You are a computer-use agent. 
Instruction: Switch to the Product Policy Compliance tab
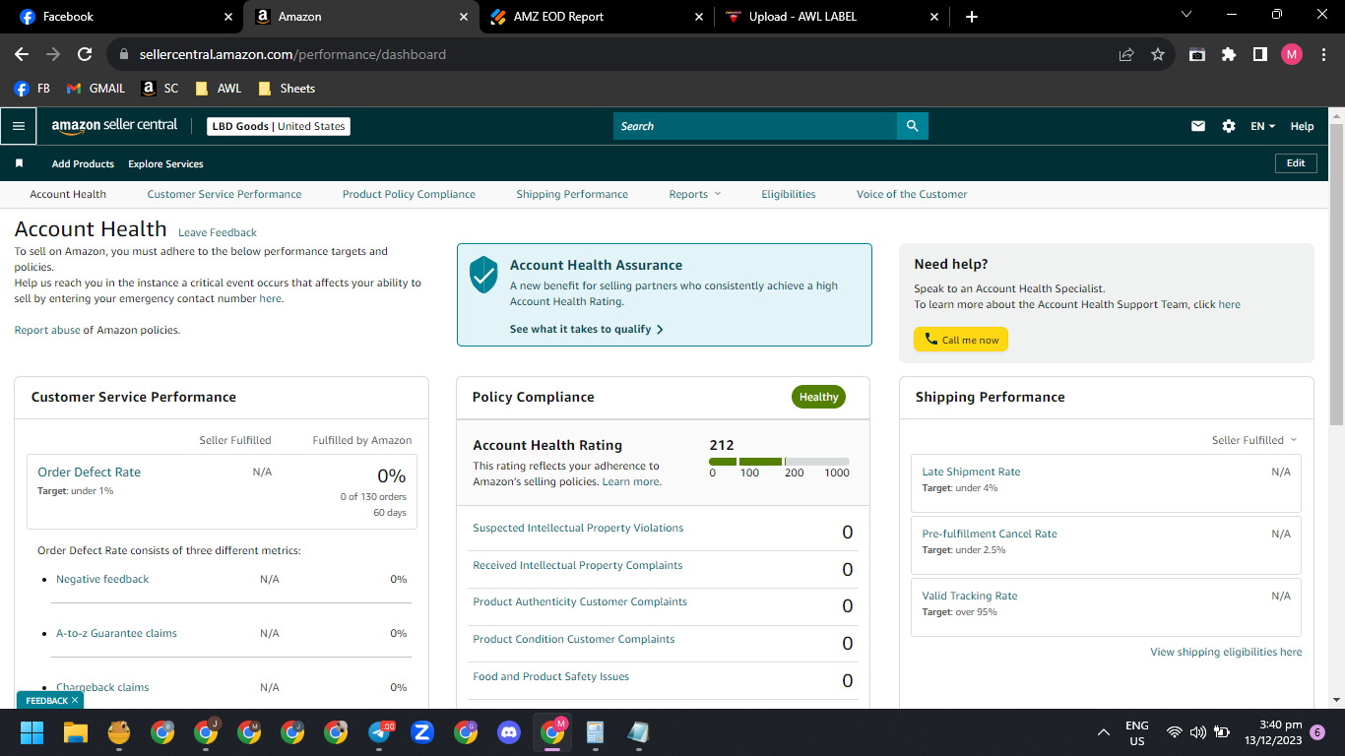click(409, 194)
